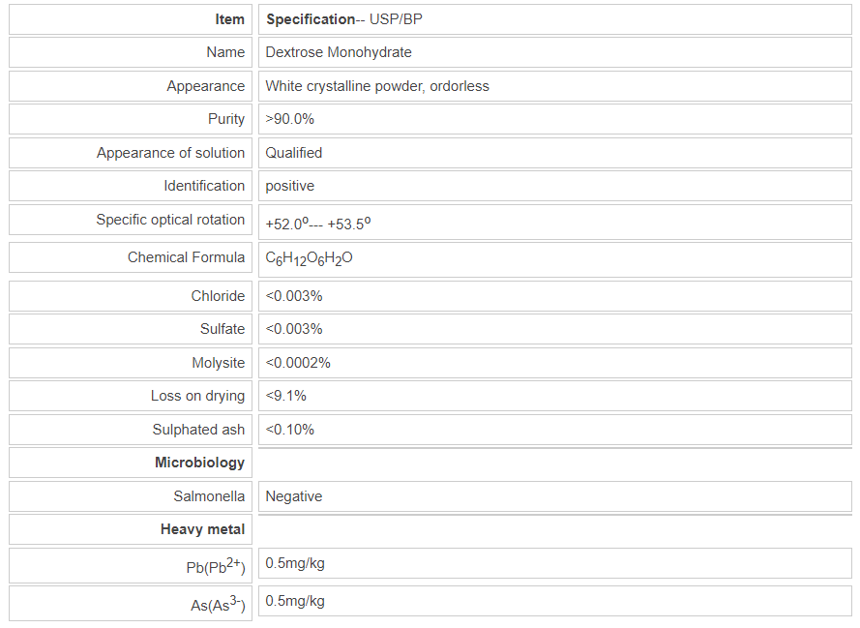This screenshot has width=860, height=628.
Task: Select the Dextrose Monohydrate value cell
Action: [x=339, y=52]
